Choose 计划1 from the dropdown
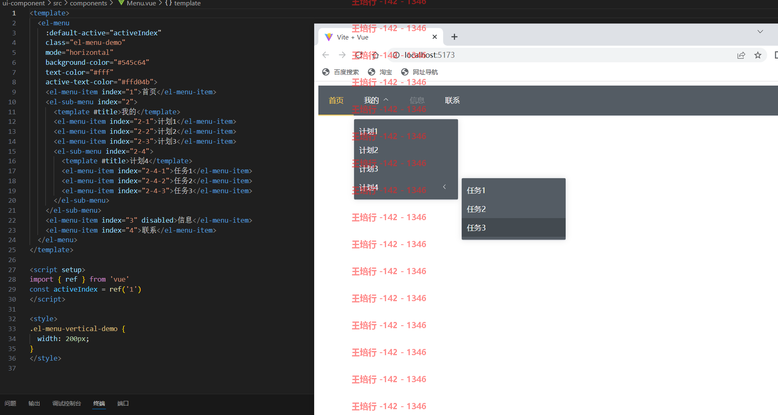778x415 pixels. tap(406, 131)
